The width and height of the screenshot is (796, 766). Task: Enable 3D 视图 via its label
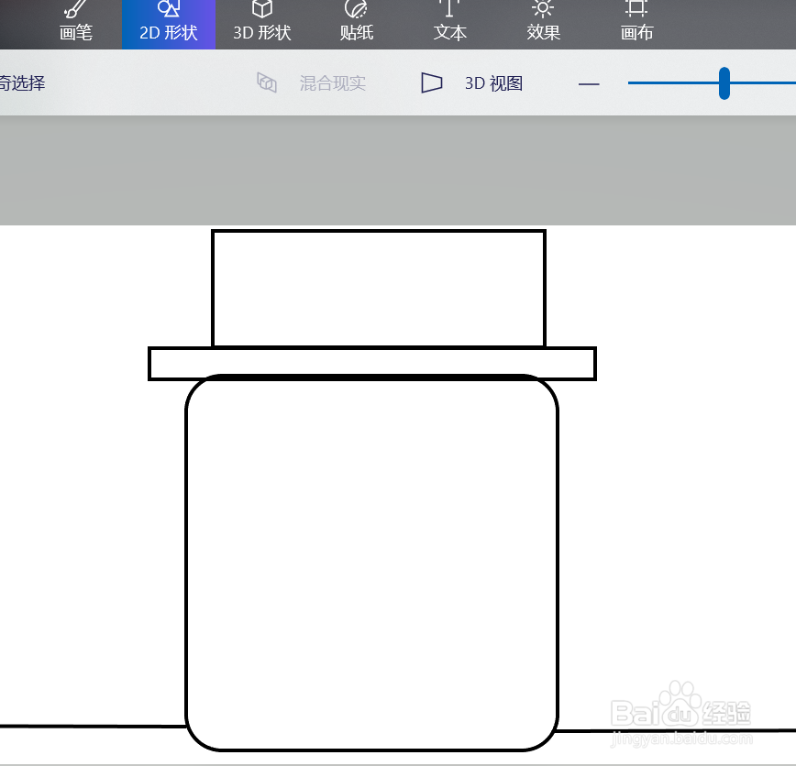click(x=494, y=83)
